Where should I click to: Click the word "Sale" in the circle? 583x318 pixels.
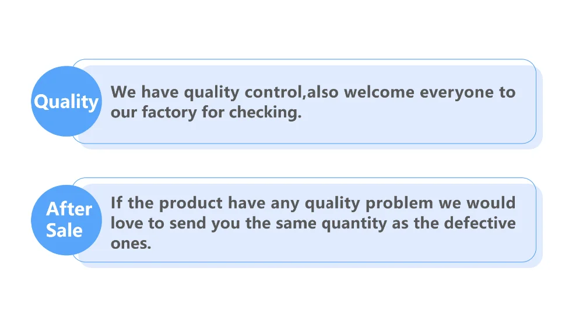[x=64, y=230]
